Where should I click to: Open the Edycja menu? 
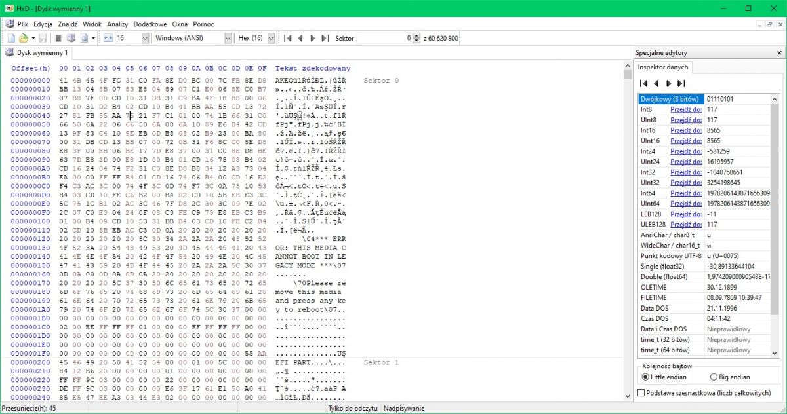pyautogui.click(x=43, y=24)
